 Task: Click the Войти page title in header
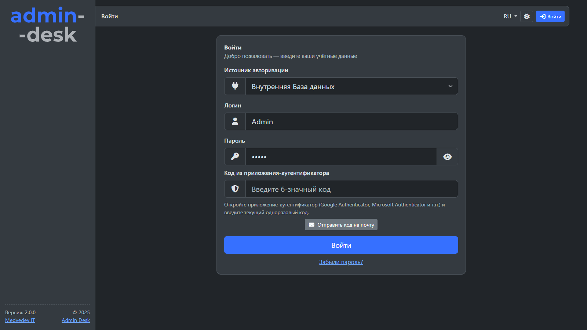pyautogui.click(x=110, y=16)
